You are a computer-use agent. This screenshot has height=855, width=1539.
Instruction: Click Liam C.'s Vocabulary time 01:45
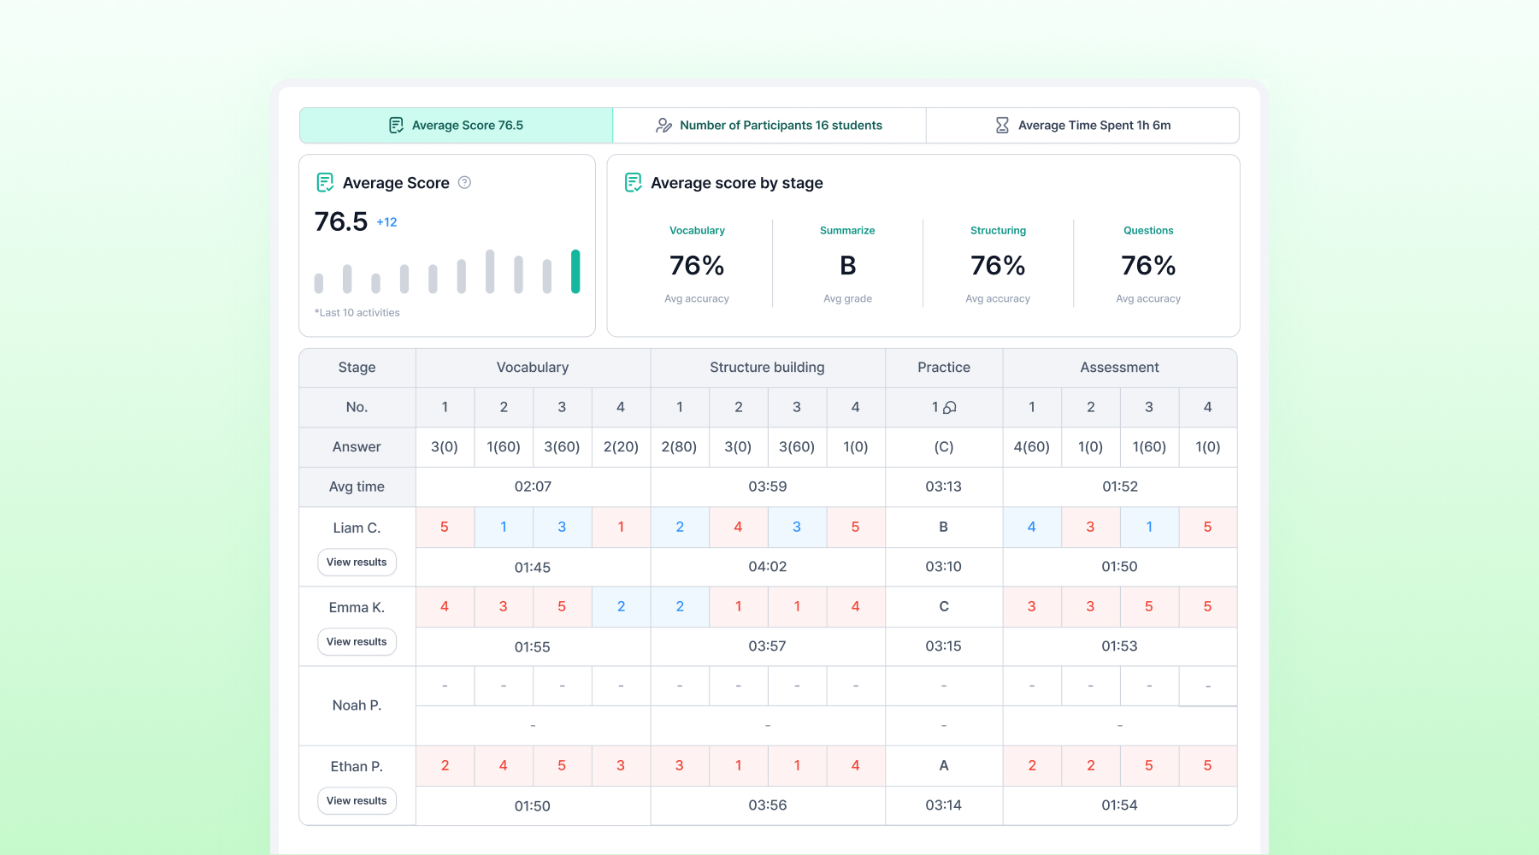click(x=533, y=568)
